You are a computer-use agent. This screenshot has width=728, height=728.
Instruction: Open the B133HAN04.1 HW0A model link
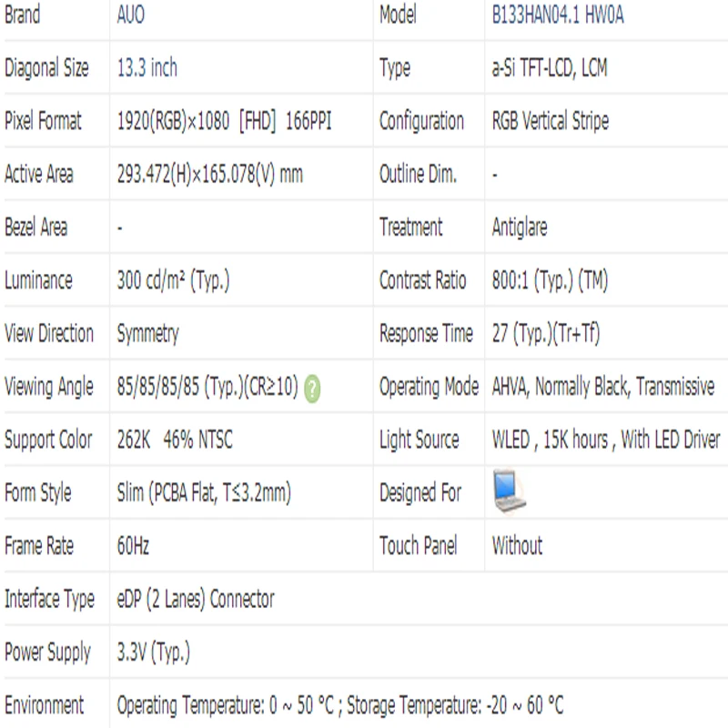coord(558,15)
